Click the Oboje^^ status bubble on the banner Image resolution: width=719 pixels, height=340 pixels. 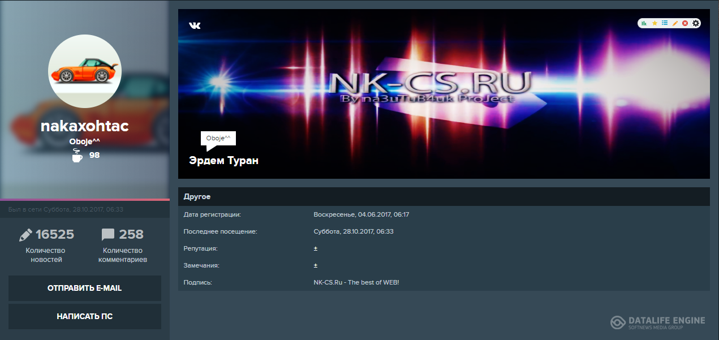click(218, 139)
